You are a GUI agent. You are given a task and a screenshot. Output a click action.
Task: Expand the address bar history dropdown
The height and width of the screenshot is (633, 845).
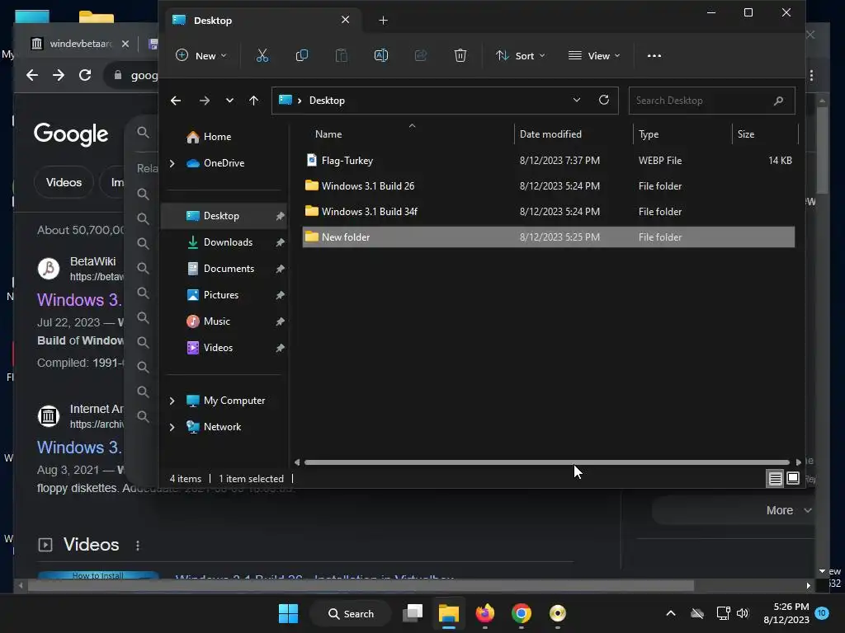(577, 100)
